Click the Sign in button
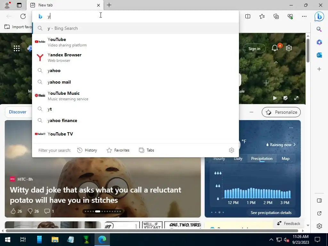Screen dimensions: 328x246 (x=254, y=49)
